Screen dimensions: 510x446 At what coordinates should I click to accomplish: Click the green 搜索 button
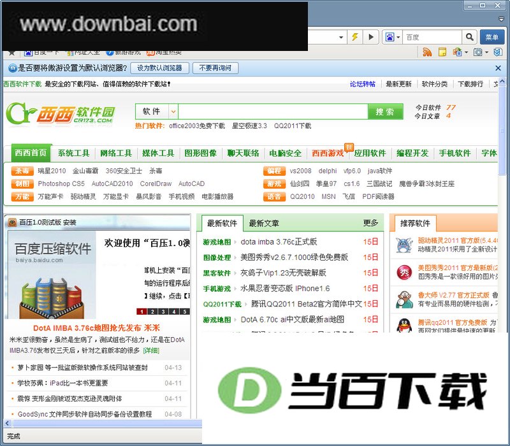click(x=385, y=112)
